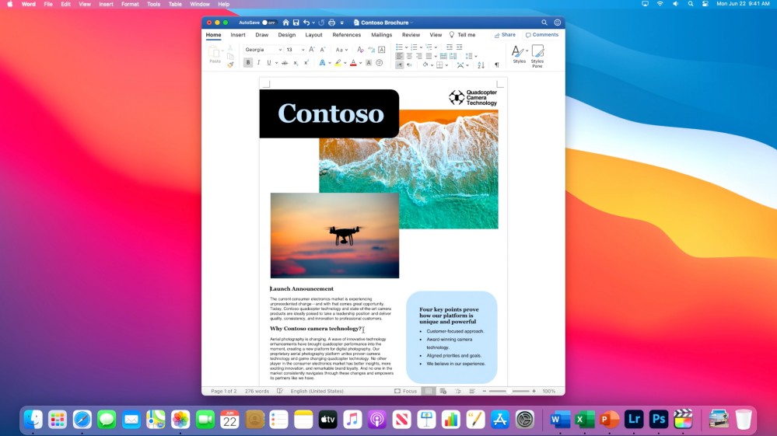Viewport: 777px width, 436px height.
Task: Show paragraph marks with pilcrow icon
Action: (x=497, y=65)
